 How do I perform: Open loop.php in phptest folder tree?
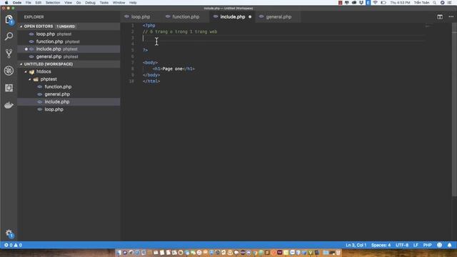pos(69,109)
